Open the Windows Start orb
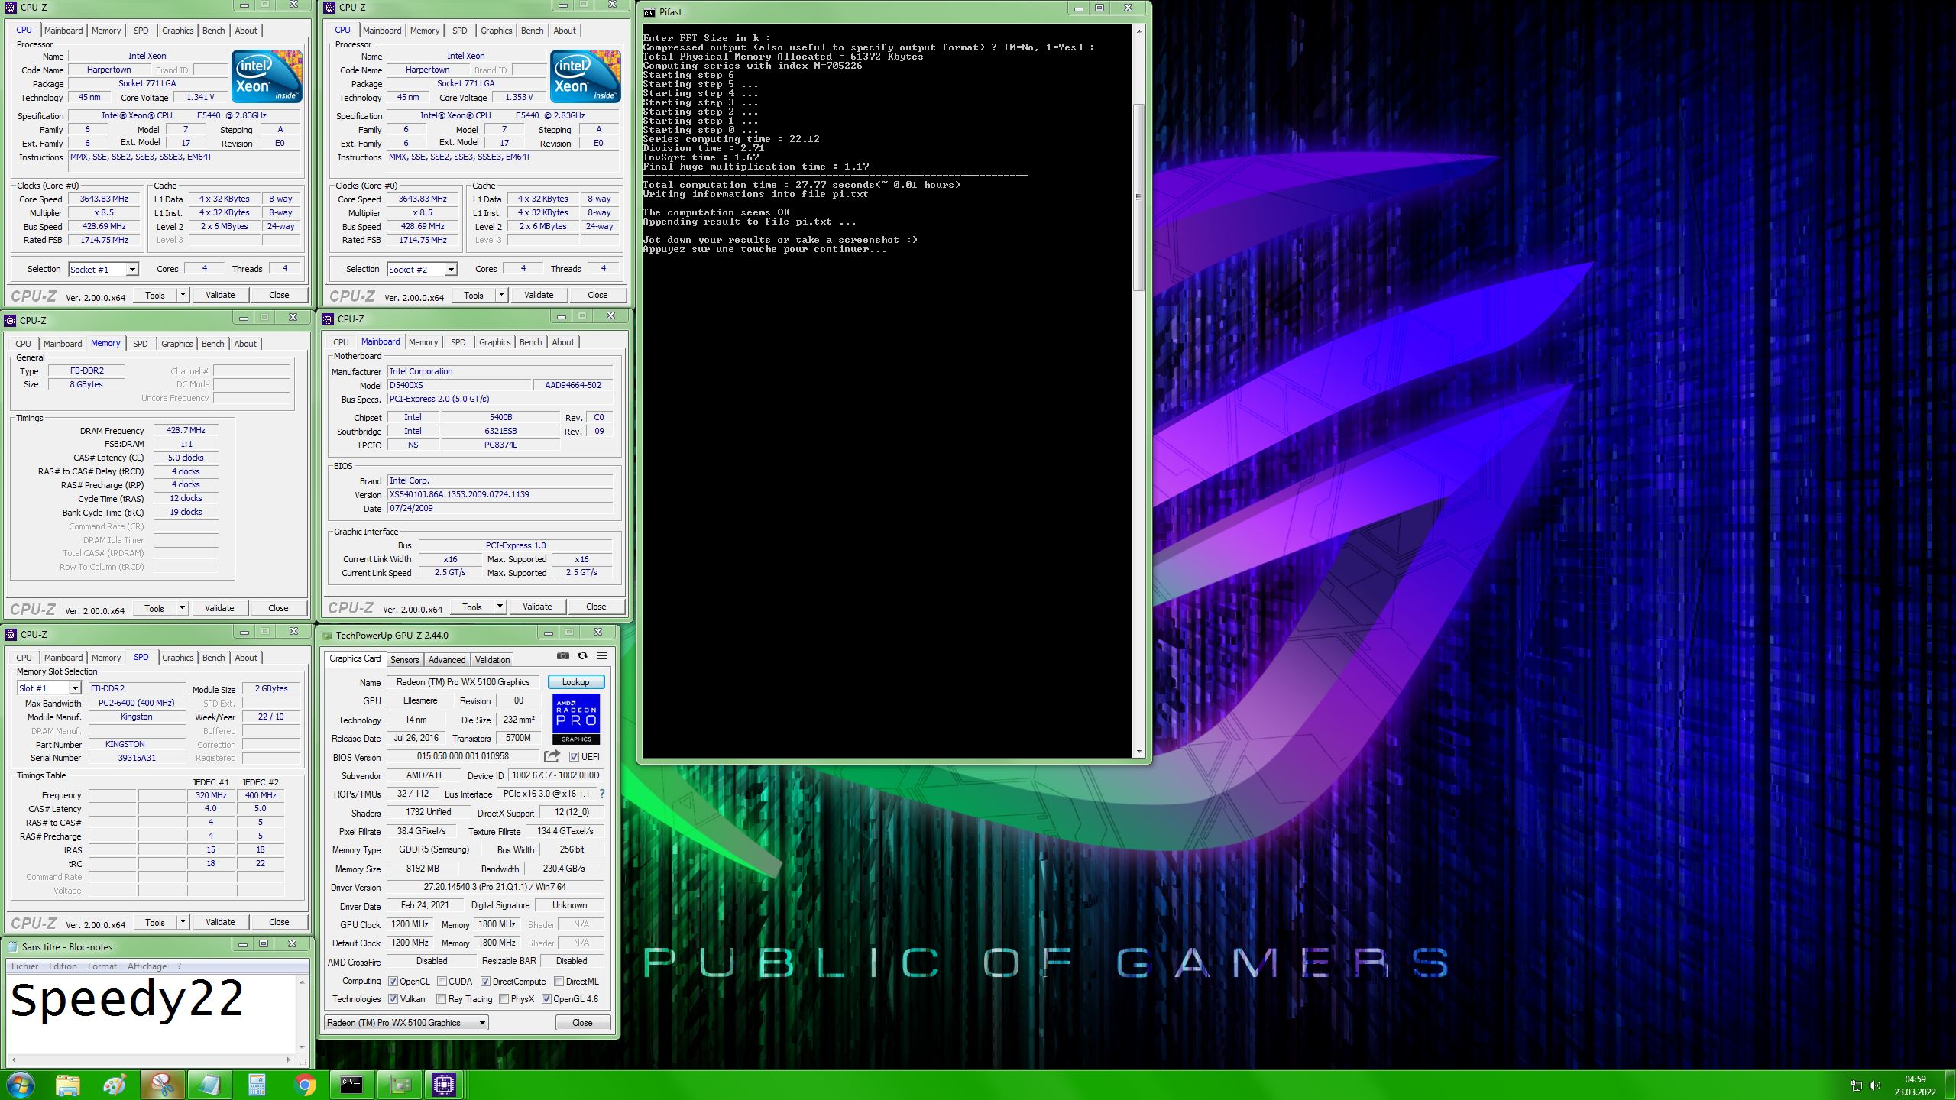This screenshot has height=1100, width=1956. click(x=20, y=1085)
